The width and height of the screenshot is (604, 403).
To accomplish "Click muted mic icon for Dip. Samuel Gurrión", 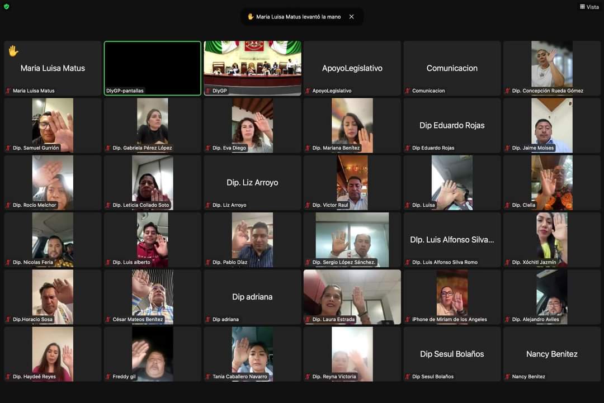I will coord(8,148).
